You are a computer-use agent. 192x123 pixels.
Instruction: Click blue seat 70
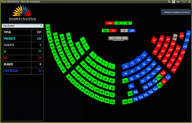coord(126,66)
